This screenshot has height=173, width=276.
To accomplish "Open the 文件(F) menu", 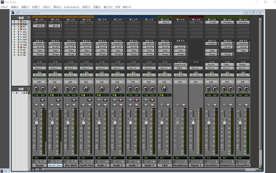I will point(4,7).
